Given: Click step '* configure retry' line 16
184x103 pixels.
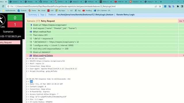Looking at the screenshot, I should tap(53, 45).
